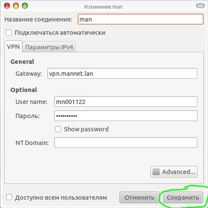Click the 'Пароль' password field

click(126, 116)
